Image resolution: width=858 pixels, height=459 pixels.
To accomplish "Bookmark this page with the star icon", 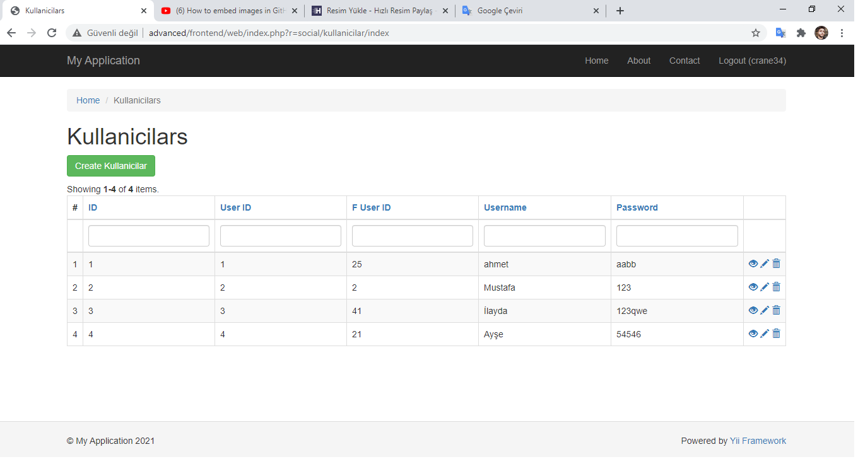I will 756,33.
